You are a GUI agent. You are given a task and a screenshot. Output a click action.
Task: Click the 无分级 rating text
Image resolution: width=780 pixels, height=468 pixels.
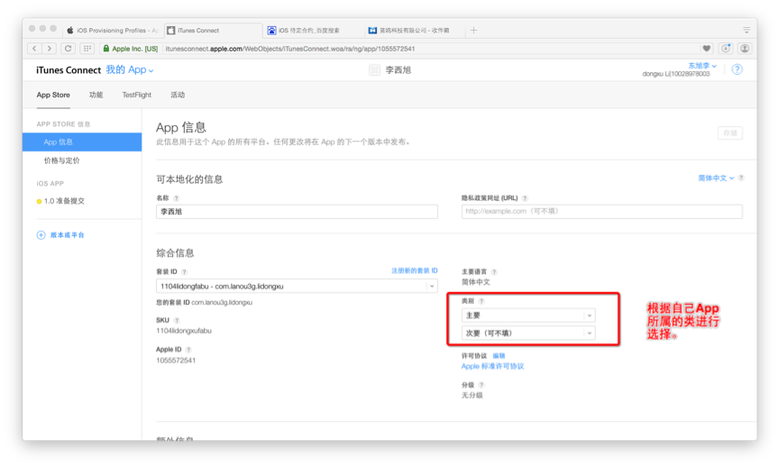(473, 395)
